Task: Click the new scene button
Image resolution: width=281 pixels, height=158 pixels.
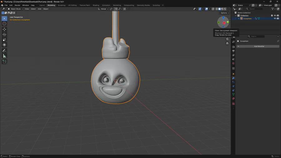Action: [253, 5]
